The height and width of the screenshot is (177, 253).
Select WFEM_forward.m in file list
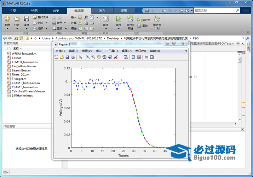pyautogui.click(x=24, y=53)
